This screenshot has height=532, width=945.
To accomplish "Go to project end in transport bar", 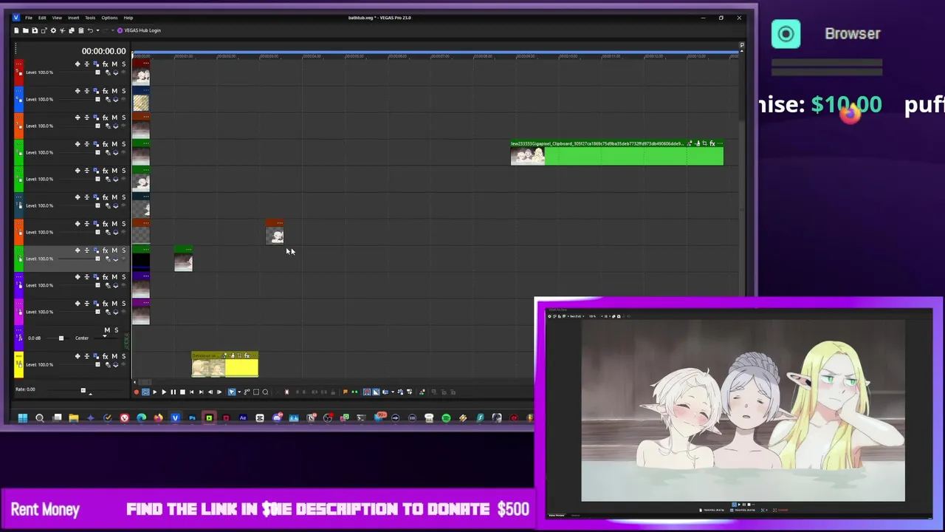I will (201, 392).
